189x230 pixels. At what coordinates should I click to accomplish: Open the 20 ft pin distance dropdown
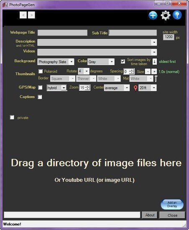[x=148, y=88]
